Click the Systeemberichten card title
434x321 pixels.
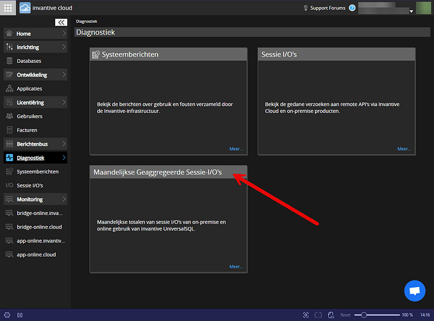(x=130, y=55)
